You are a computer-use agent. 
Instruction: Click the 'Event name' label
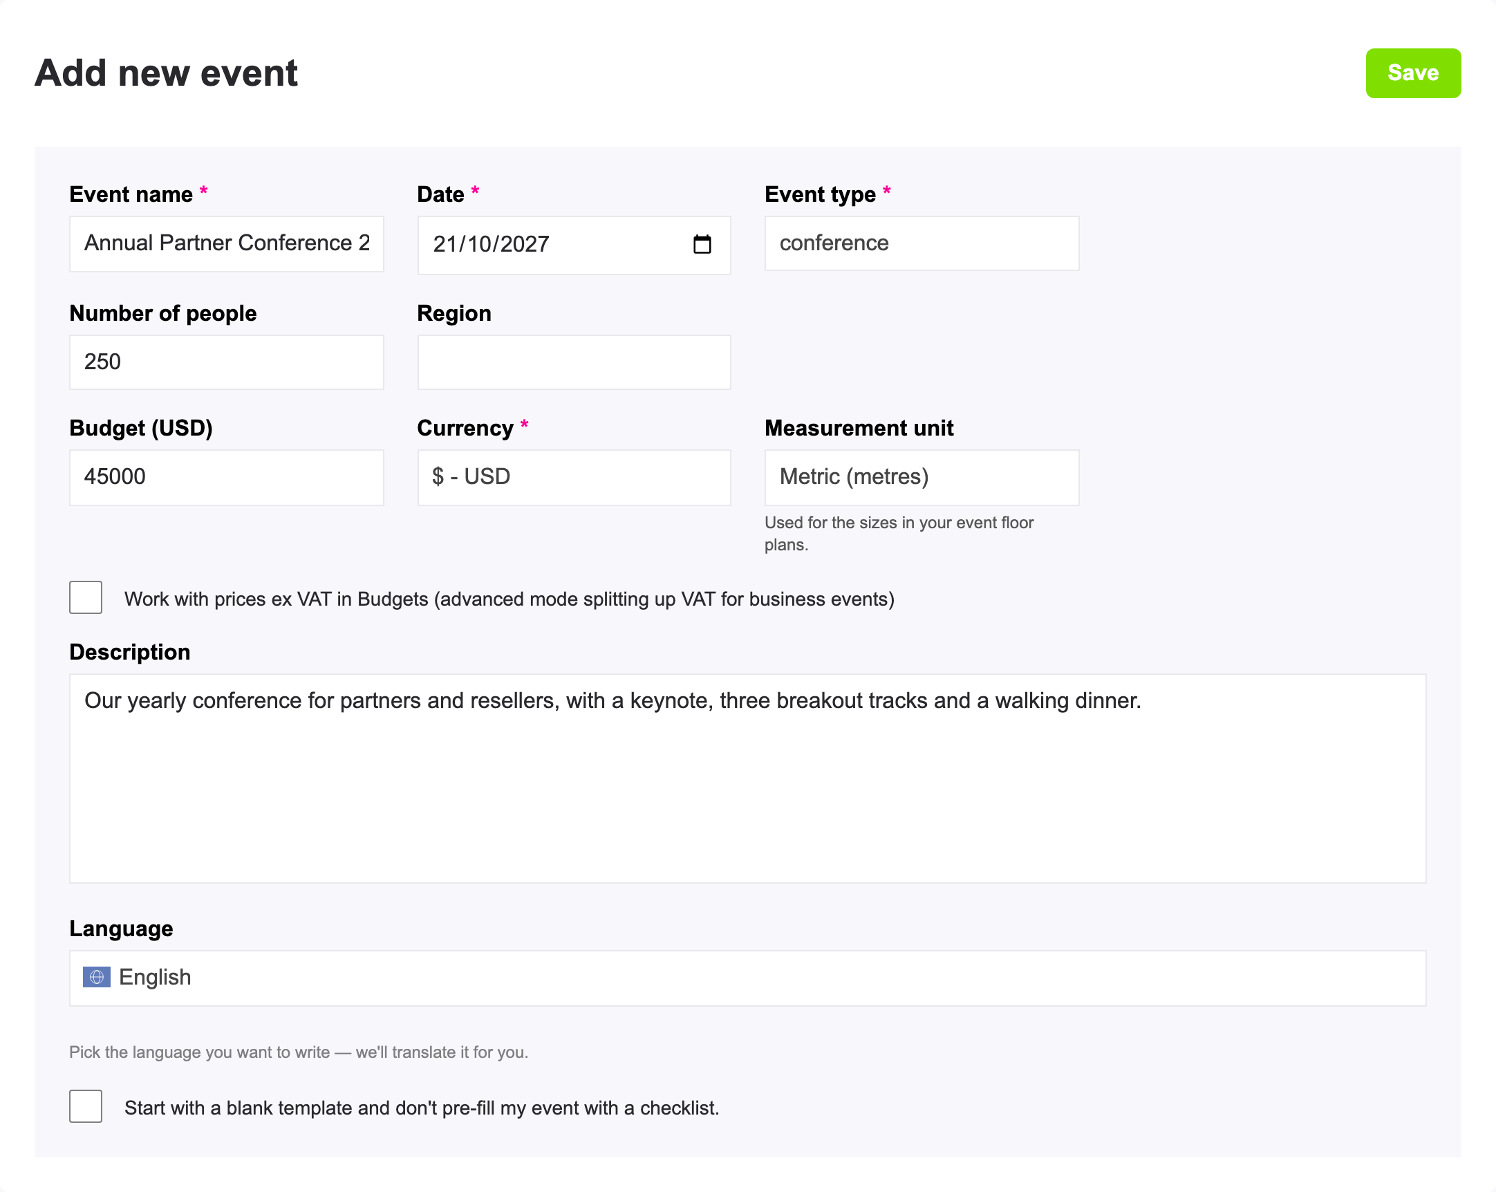[131, 194]
